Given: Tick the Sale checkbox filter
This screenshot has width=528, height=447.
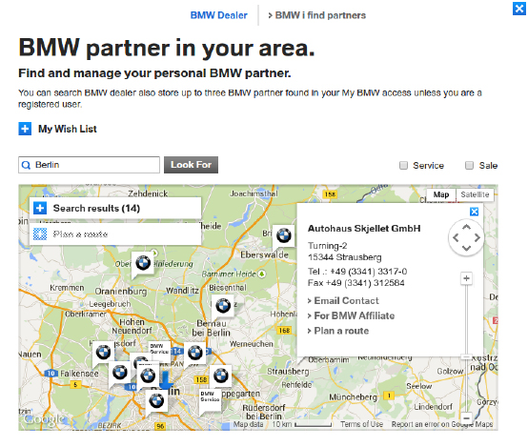Looking at the screenshot, I should [469, 166].
